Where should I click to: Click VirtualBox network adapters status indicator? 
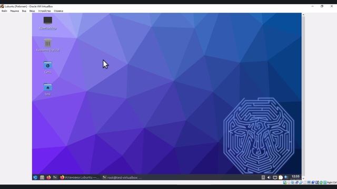(x=297, y=183)
